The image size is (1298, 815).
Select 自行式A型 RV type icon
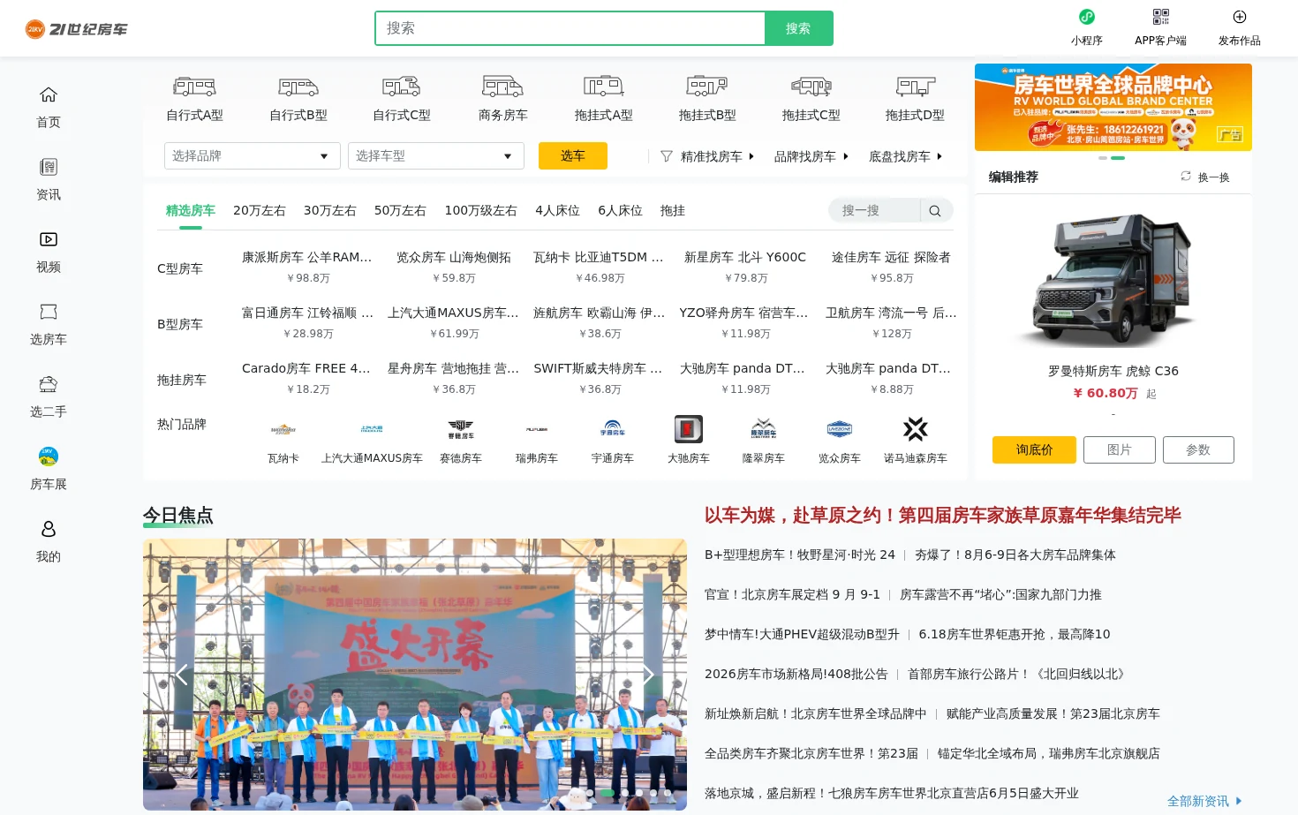coord(194,87)
